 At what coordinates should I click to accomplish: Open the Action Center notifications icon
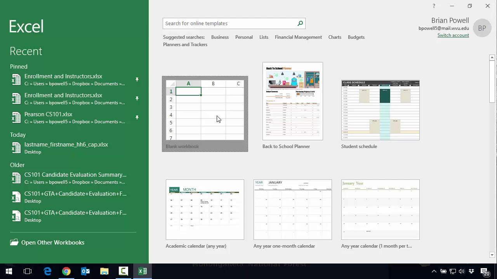485,272
